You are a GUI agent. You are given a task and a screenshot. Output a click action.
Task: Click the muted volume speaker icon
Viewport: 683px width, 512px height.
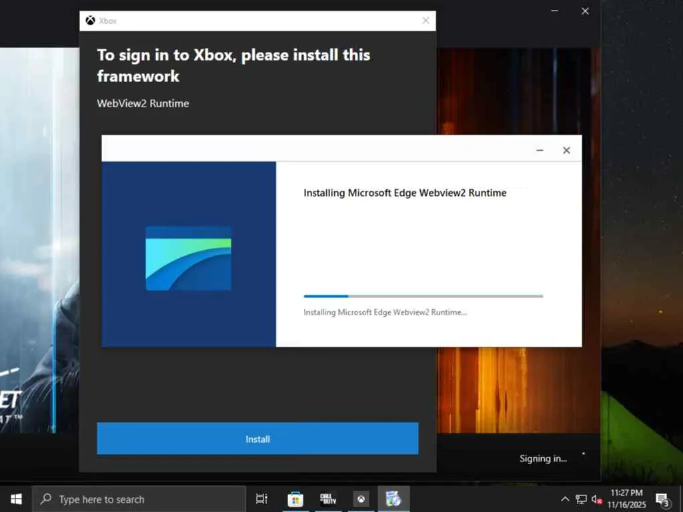click(596, 499)
